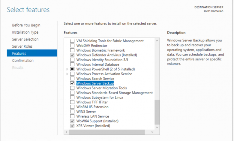The height and width of the screenshot is (141, 234).
Task: Click the features list scroll-up arrow
Action: click(x=157, y=40)
